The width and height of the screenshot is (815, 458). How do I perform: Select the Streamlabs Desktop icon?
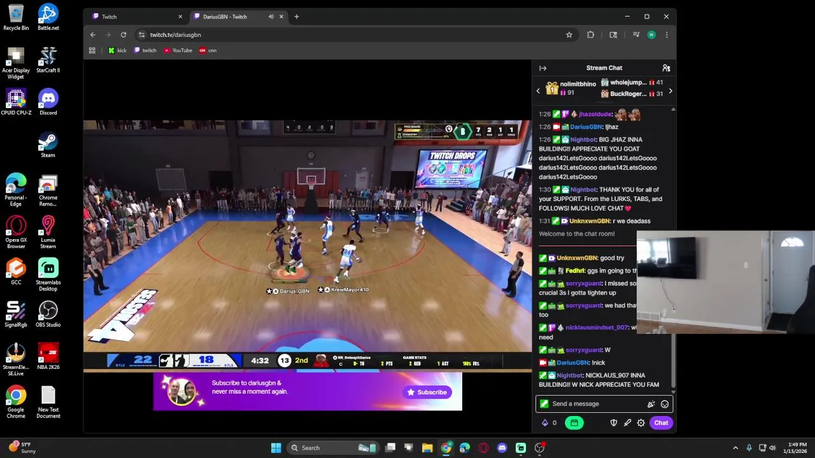pos(48,275)
